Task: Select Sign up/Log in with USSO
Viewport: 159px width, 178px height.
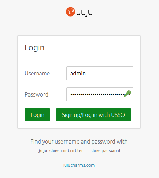Action: (x=93, y=115)
